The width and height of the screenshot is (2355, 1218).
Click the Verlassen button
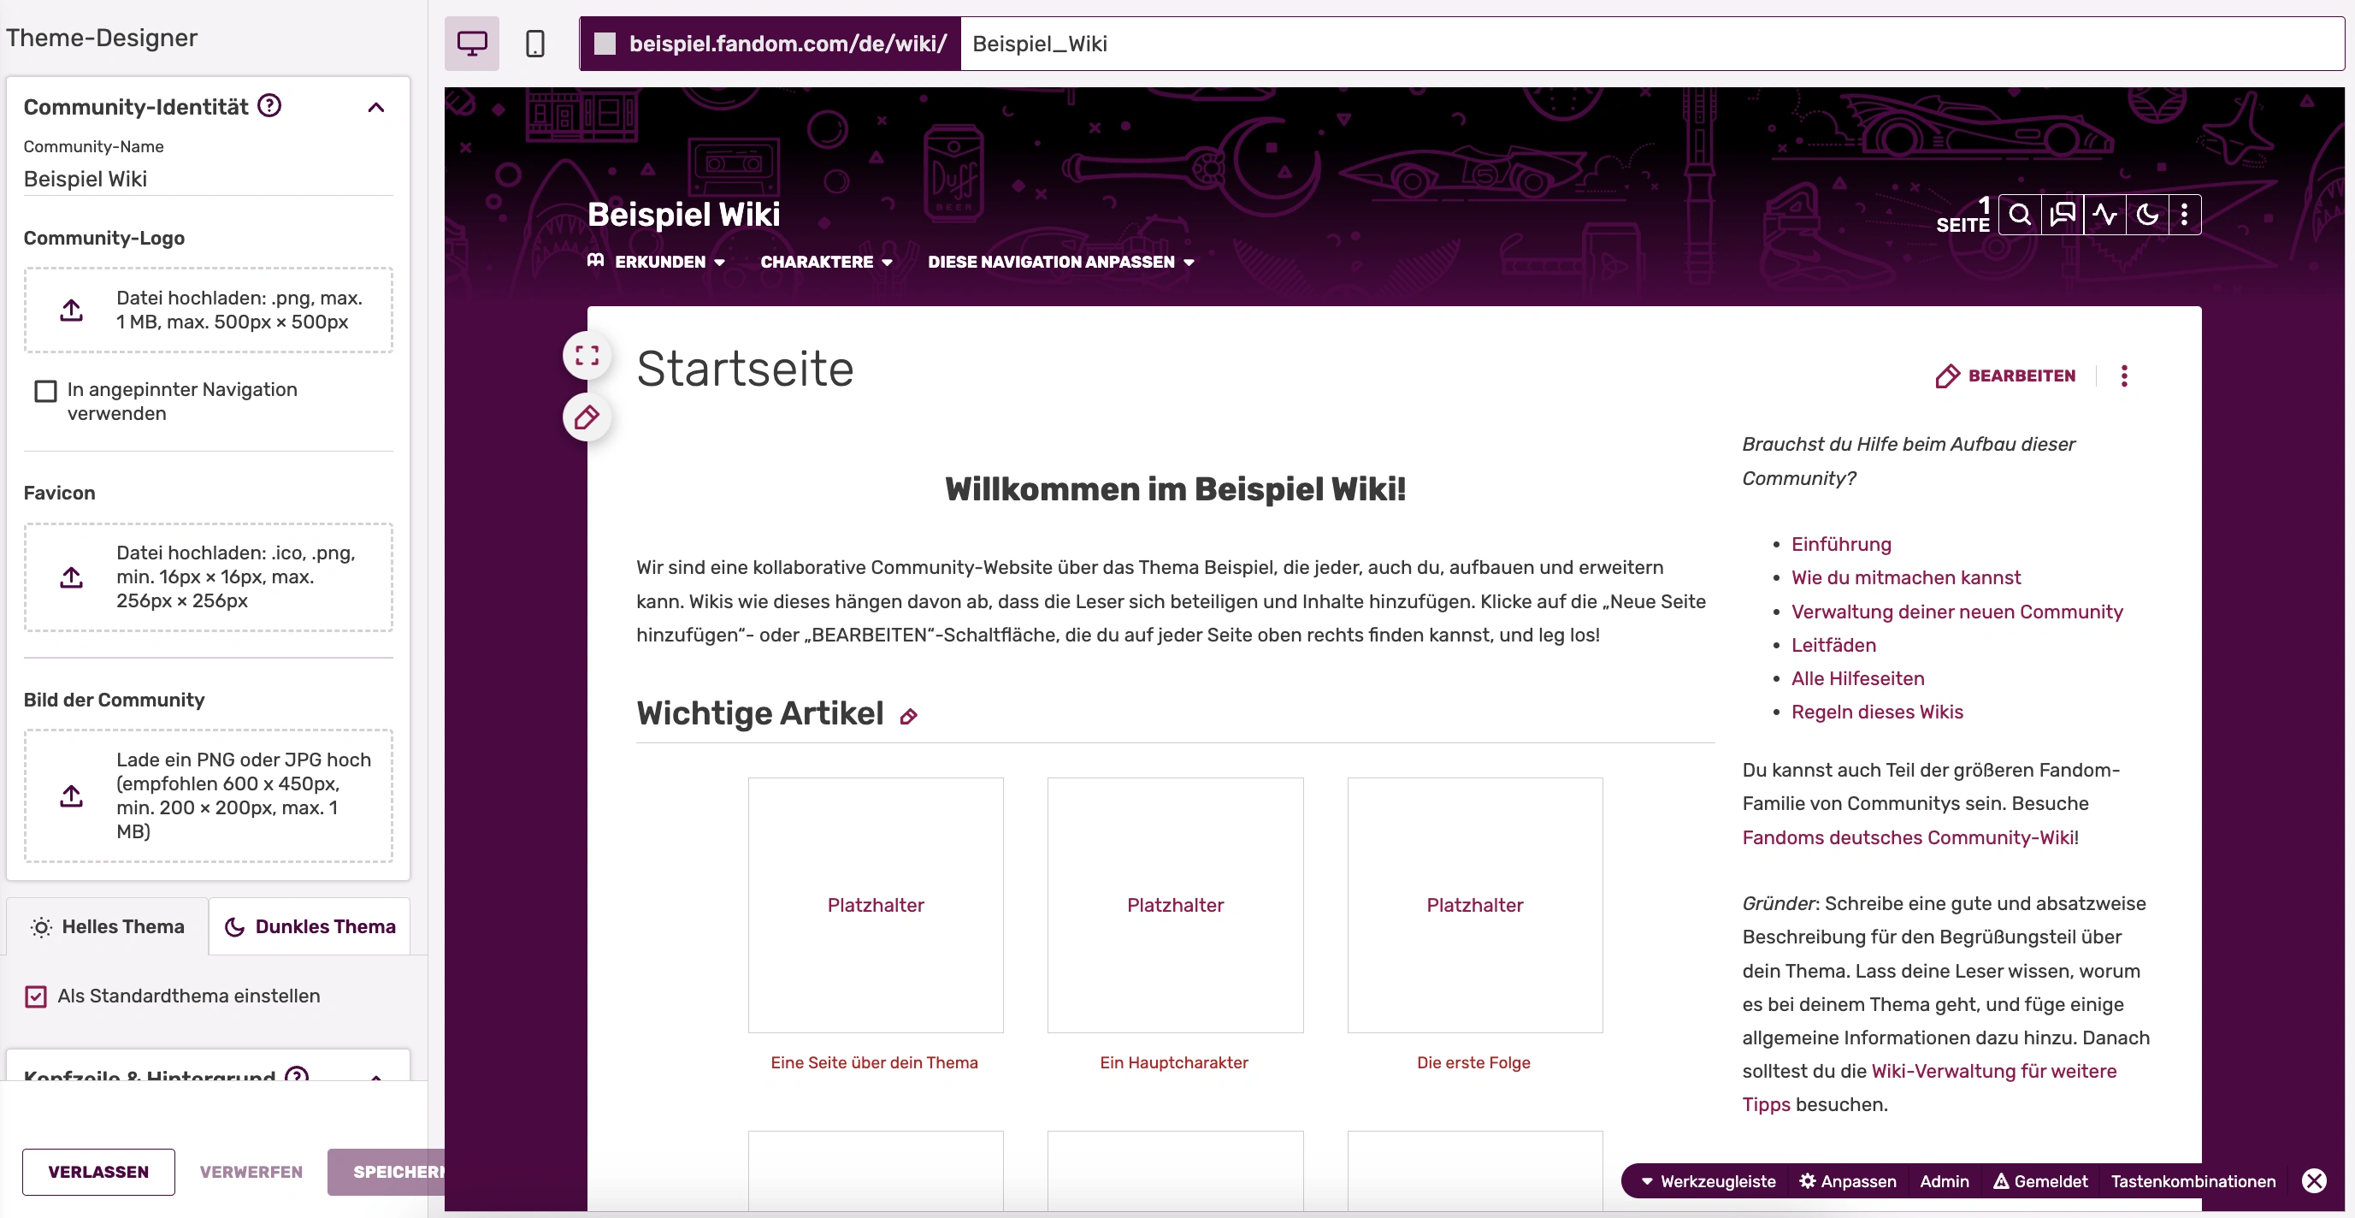pyautogui.click(x=98, y=1171)
